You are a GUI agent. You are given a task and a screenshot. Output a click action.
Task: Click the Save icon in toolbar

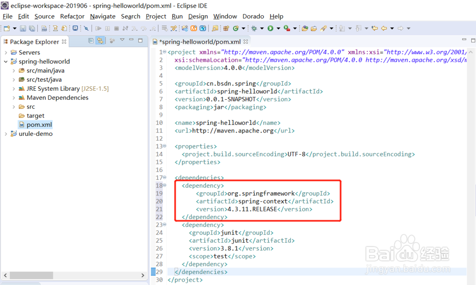(23, 28)
